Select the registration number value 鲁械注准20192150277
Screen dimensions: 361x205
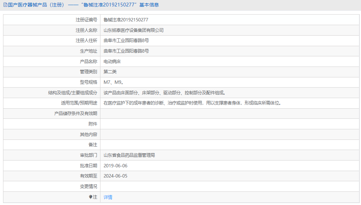tap(126, 20)
